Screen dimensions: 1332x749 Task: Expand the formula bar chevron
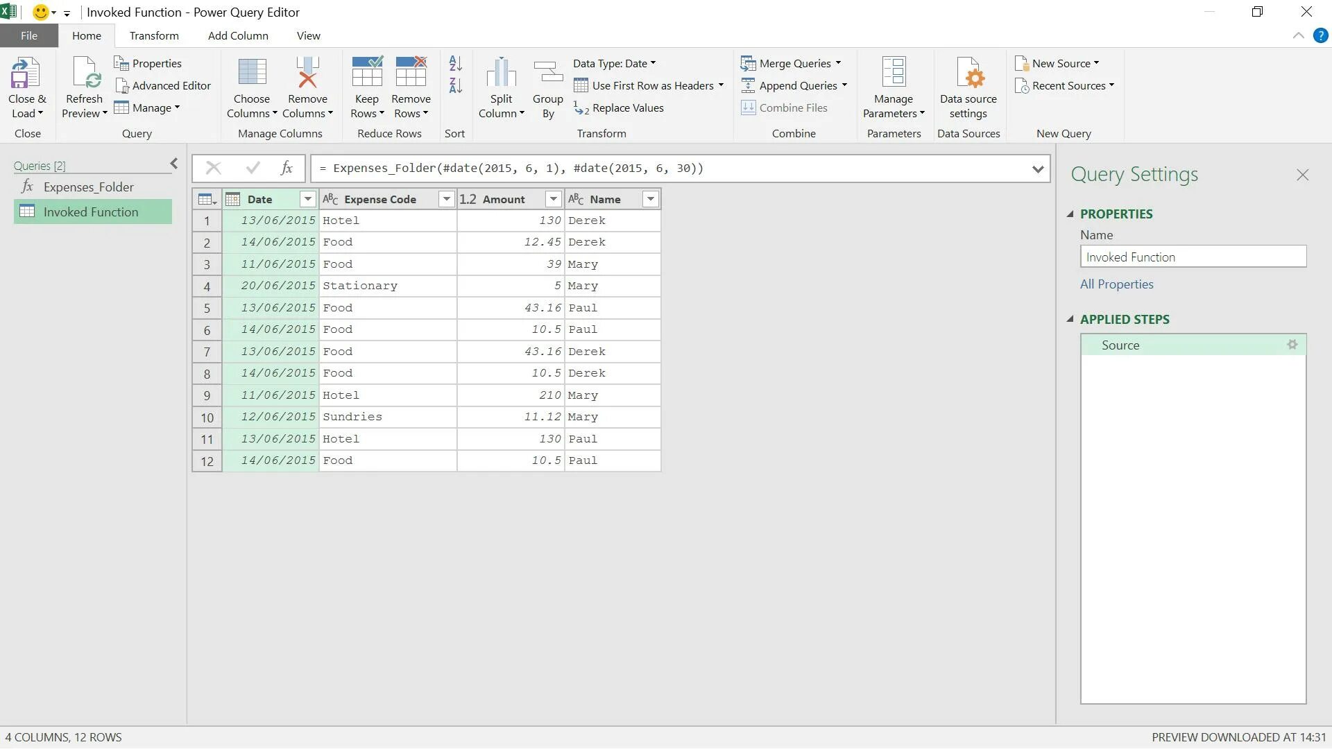pyautogui.click(x=1038, y=169)
